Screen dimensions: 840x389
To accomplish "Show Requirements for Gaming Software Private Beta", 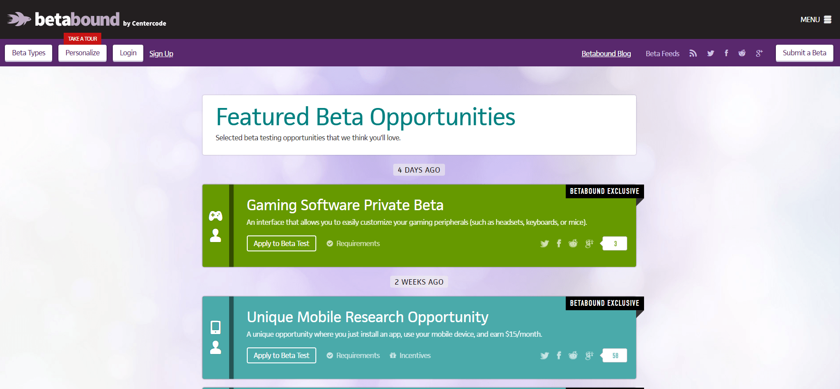I will coord(353,243).
